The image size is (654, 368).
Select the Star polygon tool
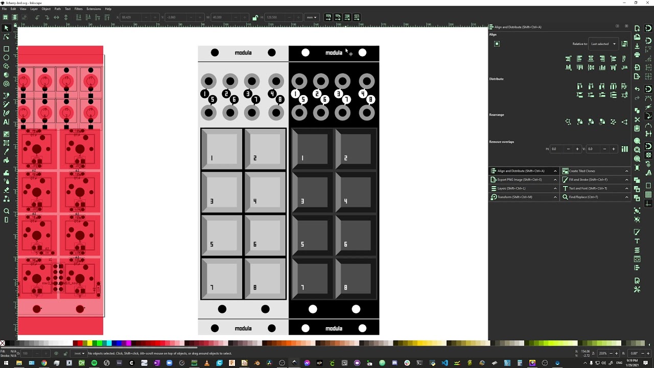(6, 66)
